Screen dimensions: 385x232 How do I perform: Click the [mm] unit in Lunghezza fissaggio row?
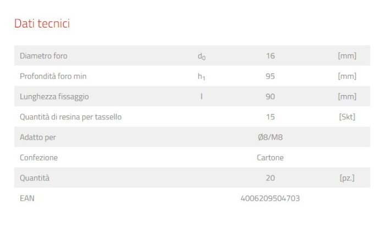[x=347, y=97]
